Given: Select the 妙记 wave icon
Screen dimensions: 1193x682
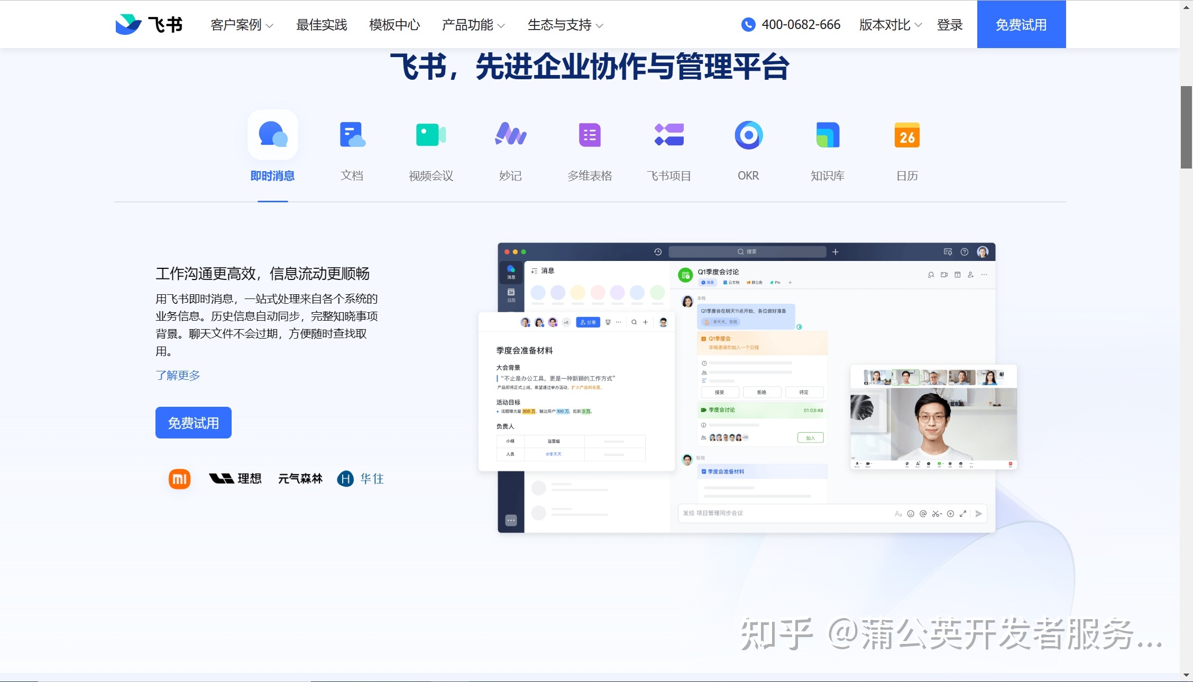Looking at the screenshot, I should point(510,134).
